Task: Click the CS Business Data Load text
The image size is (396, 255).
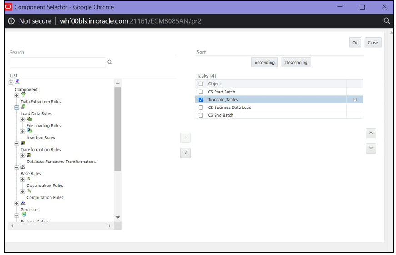Action: [x=230, y=108]
